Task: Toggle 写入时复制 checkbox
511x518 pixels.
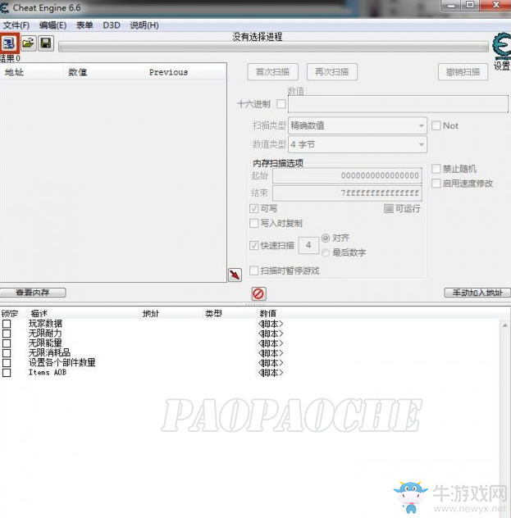Action: tap(253, 223)
